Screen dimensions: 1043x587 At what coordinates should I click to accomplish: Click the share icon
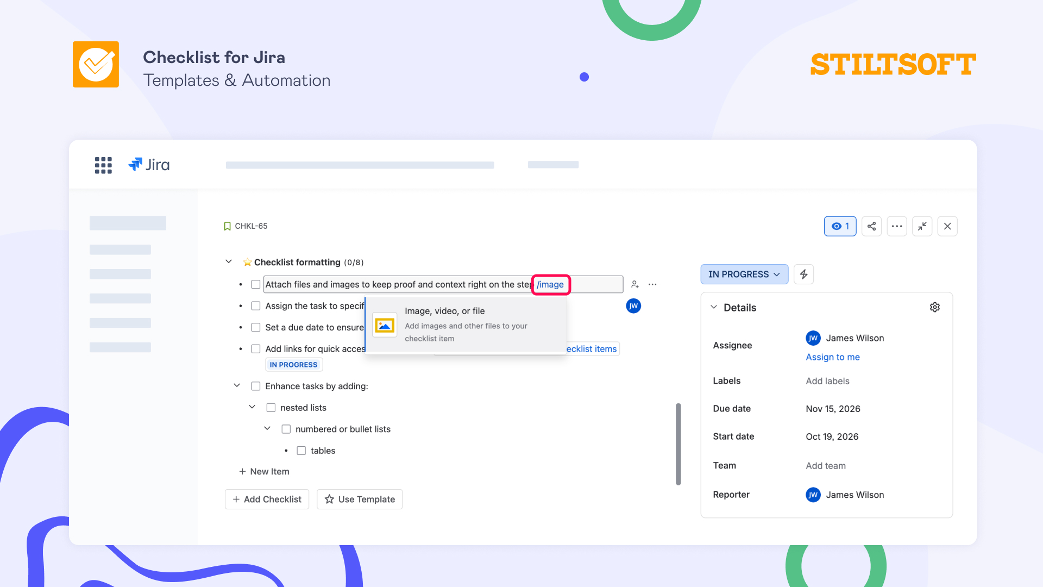coord(871,226)
